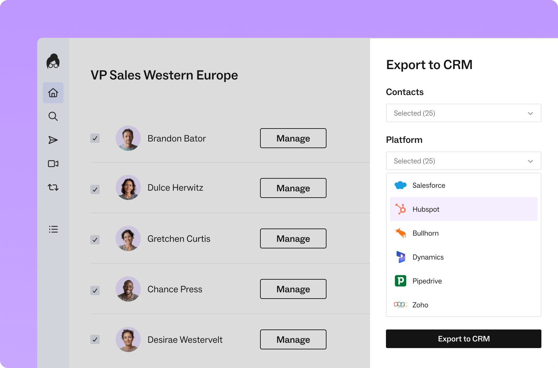The image size is (558, 368).
Task: Collapse the Platform dropdown chevron
Action: click(x=530, y=161)
